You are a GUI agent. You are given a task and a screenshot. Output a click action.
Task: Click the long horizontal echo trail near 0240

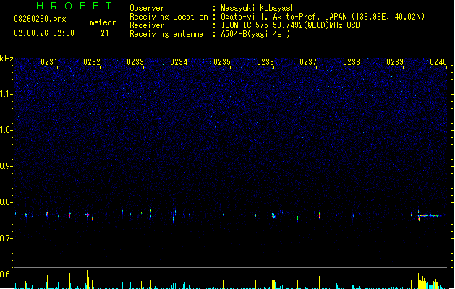click(x=430, y=215)
